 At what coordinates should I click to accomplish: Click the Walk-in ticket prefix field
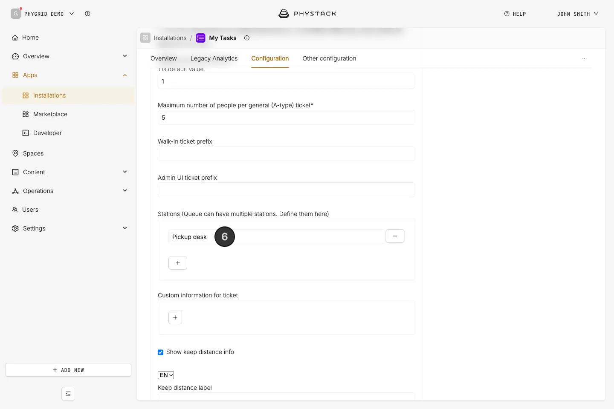pyautogui.click(x=286, y=153)
